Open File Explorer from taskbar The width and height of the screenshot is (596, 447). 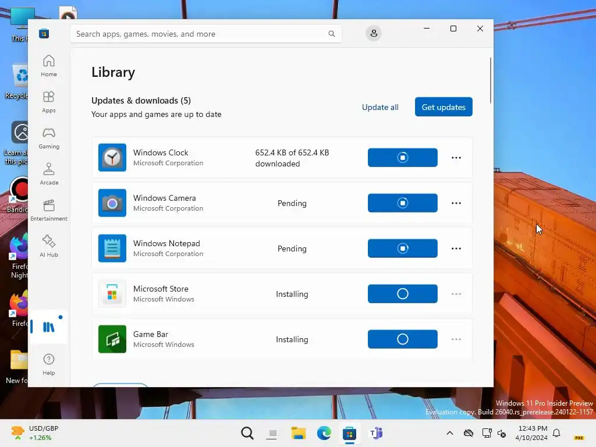click(x=299, y=433)
